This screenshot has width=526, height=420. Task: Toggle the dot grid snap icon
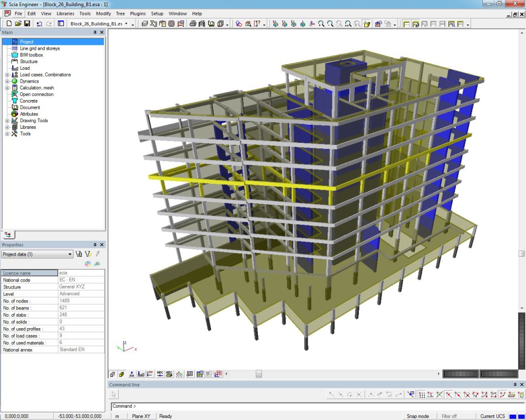pyautogui.click(x=422, y=394)
